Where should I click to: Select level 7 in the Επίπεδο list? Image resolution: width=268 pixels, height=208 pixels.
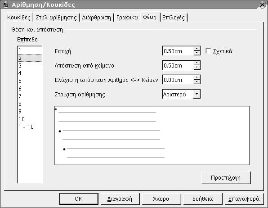tap(30, 96)
